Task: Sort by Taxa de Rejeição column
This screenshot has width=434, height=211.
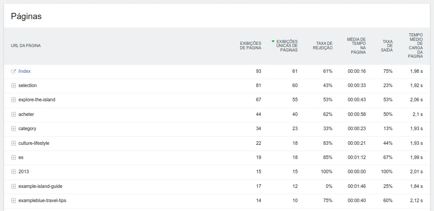Action: pos(323,45)
